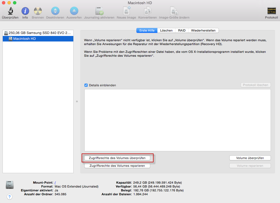Click the Format value Mac OS Extended (Journaled)
This screenshot has height=203, width=280.
point(76,186)
